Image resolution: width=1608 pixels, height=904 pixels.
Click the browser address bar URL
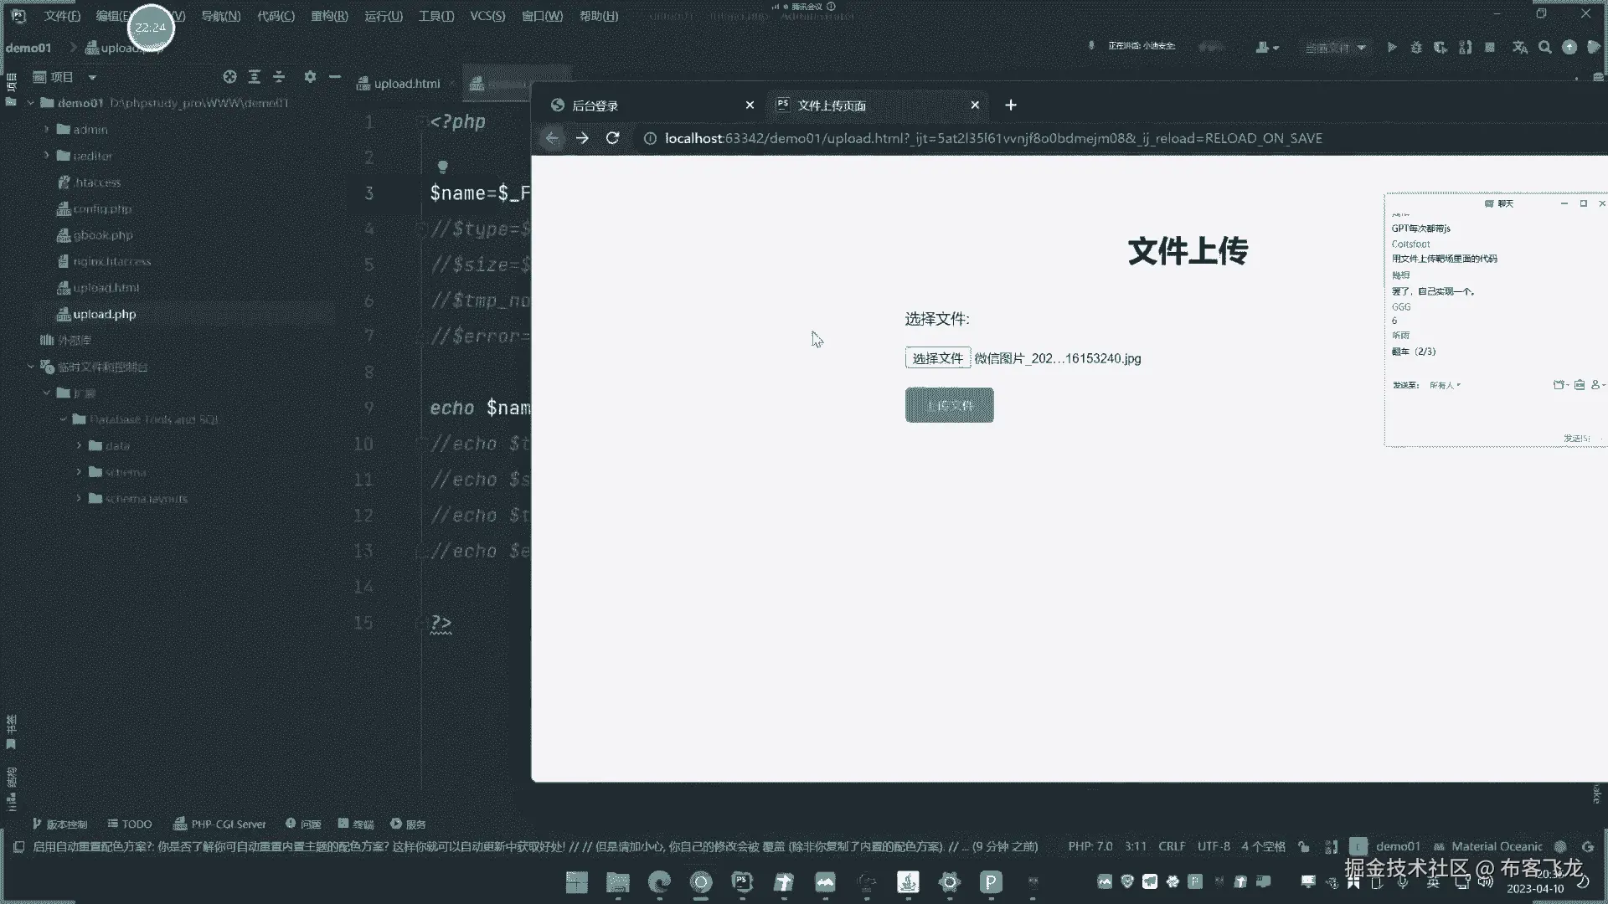[992, 138]
